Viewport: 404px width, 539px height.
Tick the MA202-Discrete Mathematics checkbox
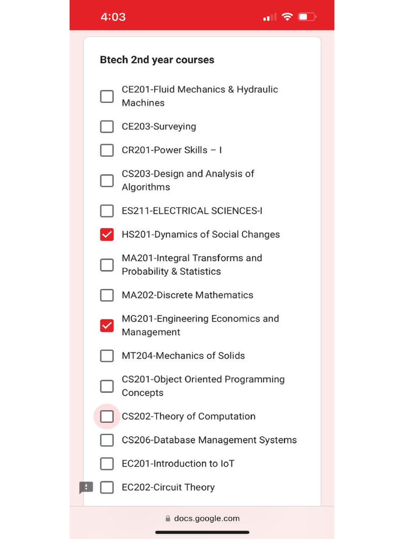107,295
